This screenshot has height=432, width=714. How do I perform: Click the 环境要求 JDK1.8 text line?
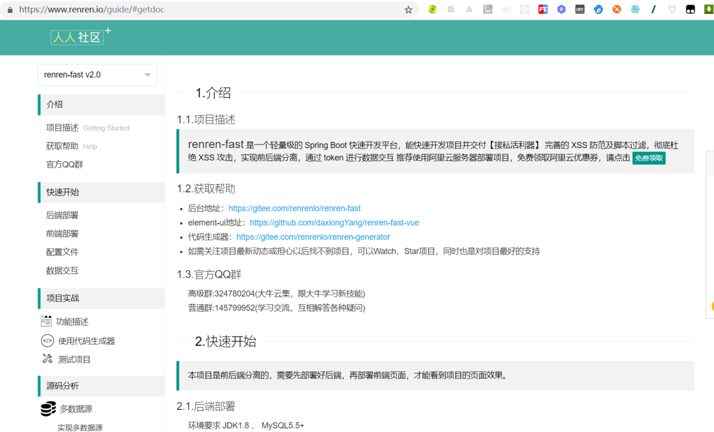(246, 426)
